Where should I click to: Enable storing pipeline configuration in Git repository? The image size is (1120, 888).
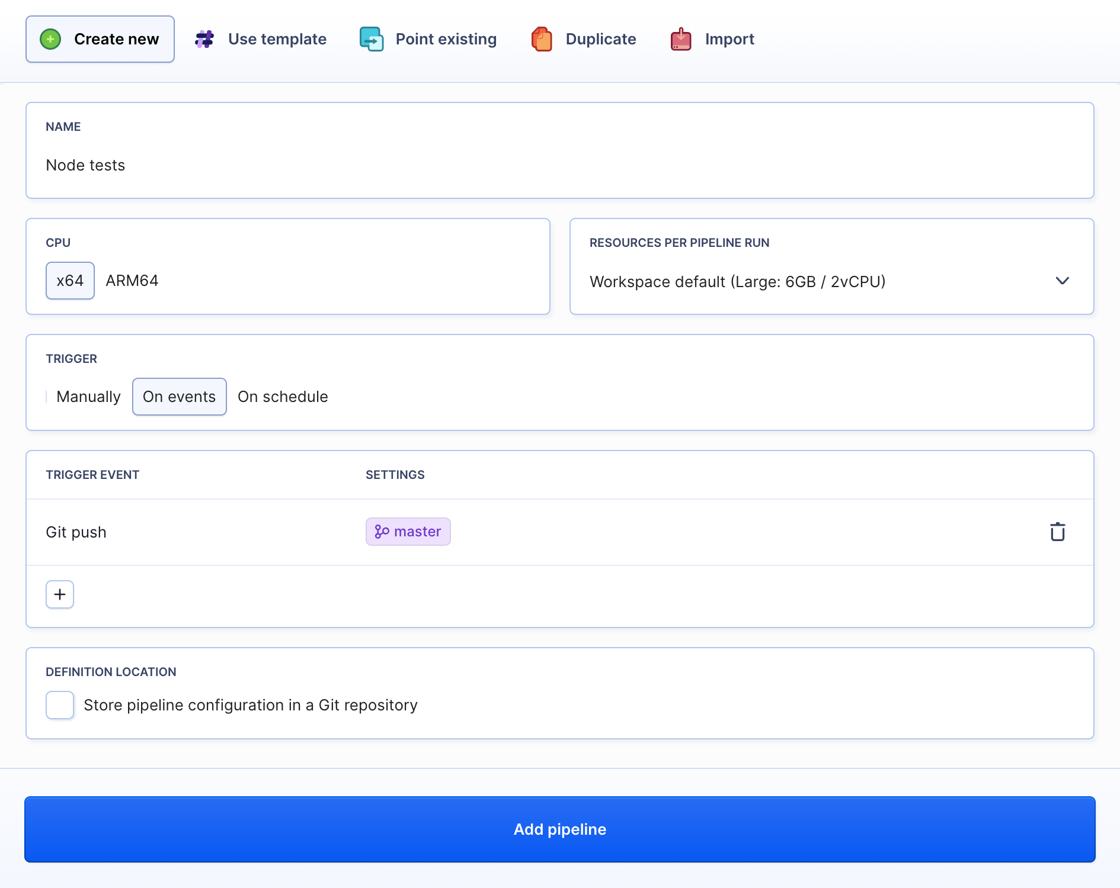(x=60, y=705)
